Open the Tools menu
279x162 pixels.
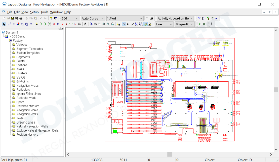[44, 12]
